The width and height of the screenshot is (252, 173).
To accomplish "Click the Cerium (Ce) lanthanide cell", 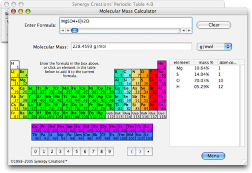I will pyautogui.click(x=36, y=128).
